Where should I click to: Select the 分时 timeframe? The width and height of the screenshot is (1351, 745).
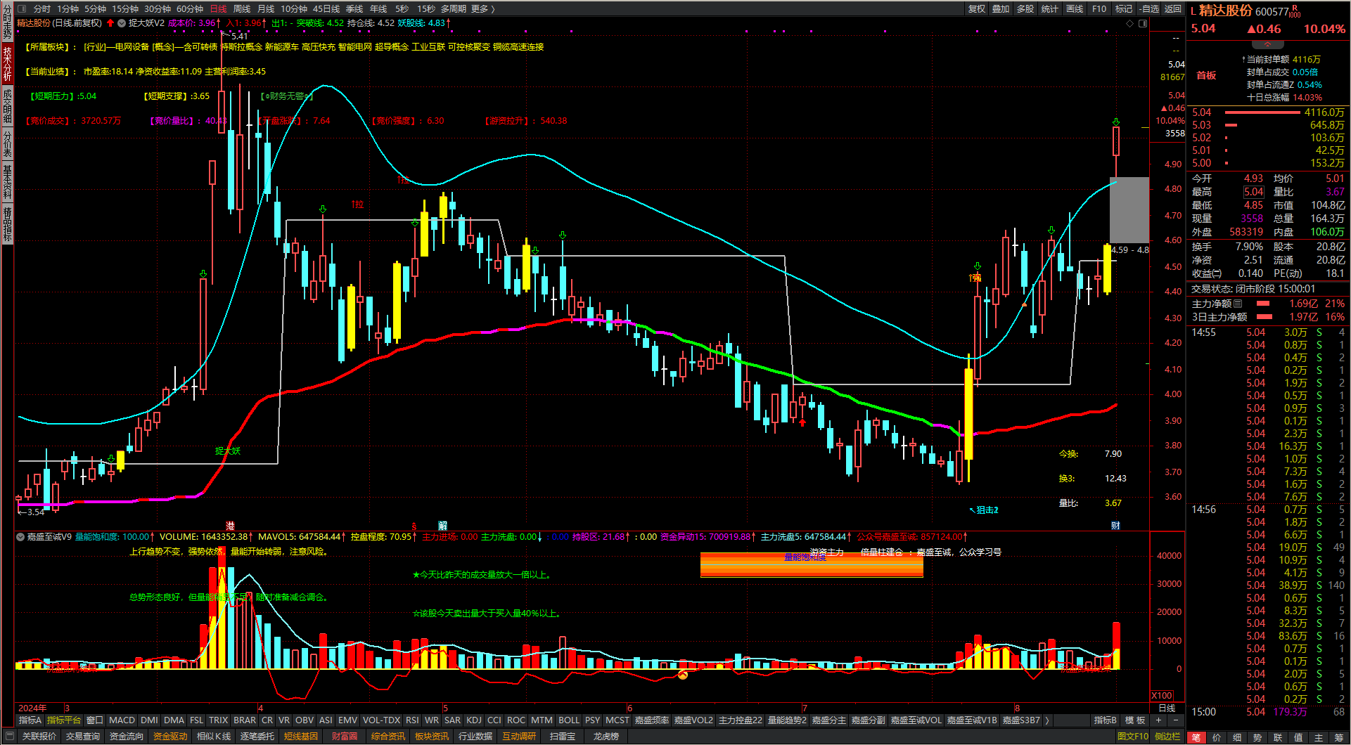coord(42,9)
